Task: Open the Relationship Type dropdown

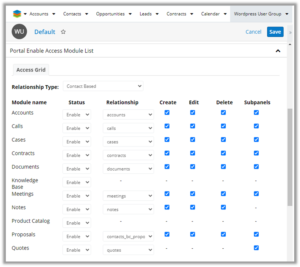Action: [103, 86]
